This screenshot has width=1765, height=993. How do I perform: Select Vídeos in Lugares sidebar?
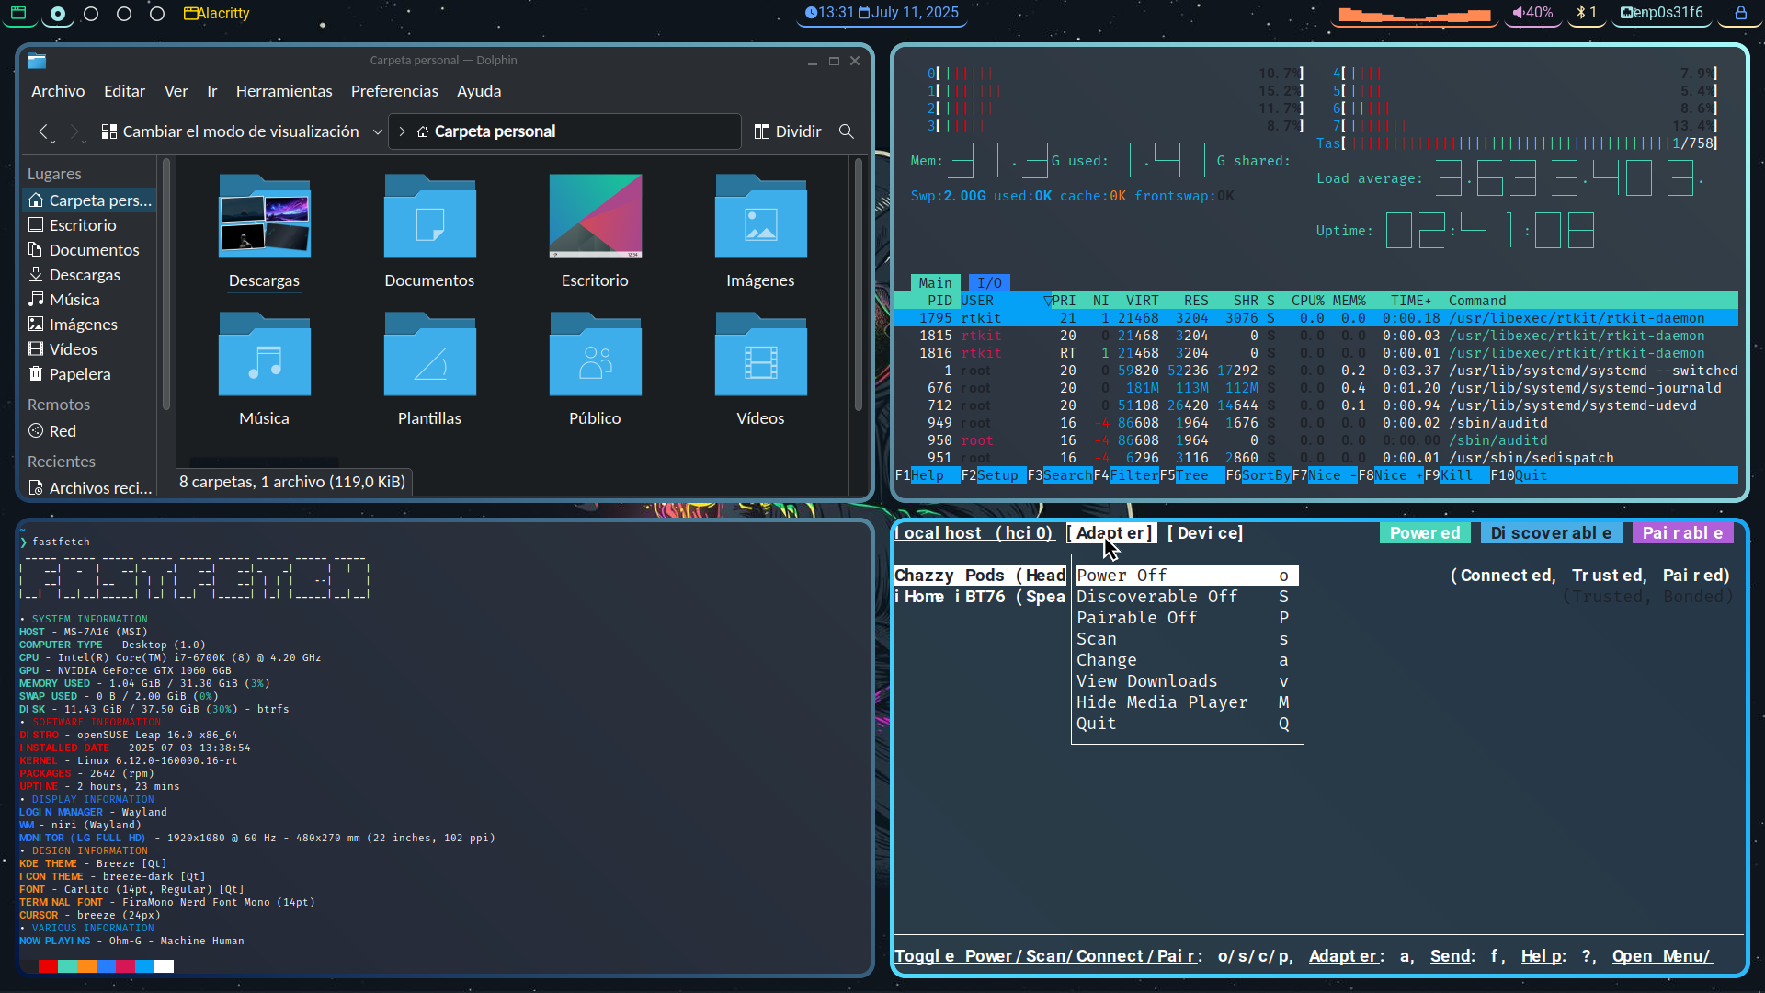[x=89, y=349]
